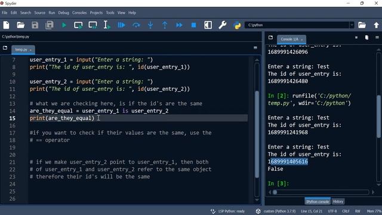This screenshot has width=382, height=215.
Task: Click the console vertical scrollbar
Action: [379, 116]
